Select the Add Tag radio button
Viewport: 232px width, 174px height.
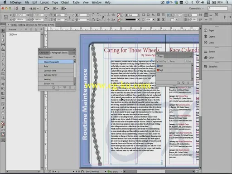[x=158, y=61]
